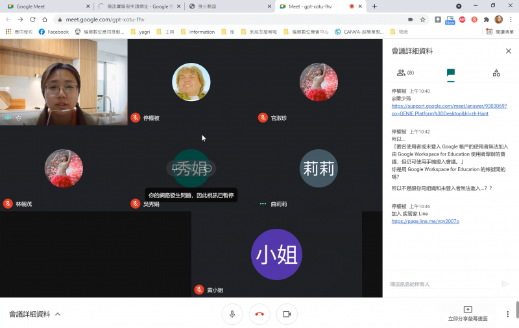Click the Chrome media control circle icon
This screenshot has width=519, height=328.
pos(459,6)
